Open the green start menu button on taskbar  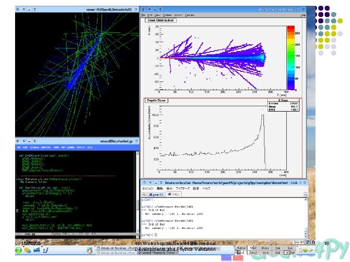(x=18, y=250)
